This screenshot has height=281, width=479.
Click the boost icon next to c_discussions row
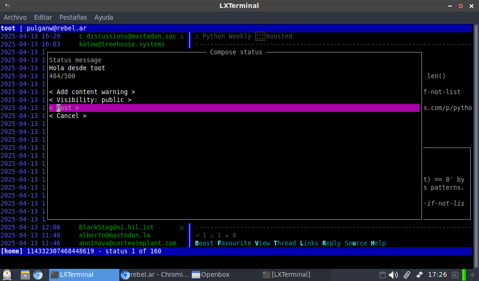(182, 37)
